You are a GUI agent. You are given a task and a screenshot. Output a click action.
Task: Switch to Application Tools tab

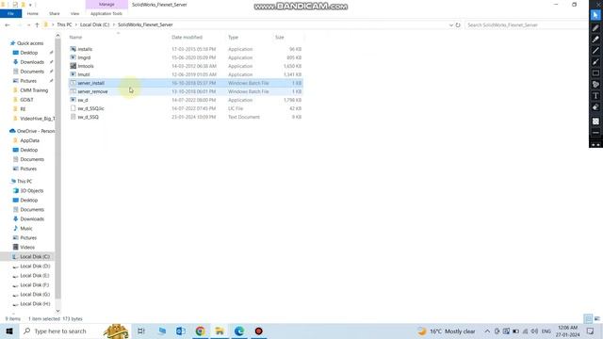[106, 13]
